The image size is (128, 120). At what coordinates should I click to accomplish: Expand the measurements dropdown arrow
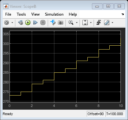112,22
